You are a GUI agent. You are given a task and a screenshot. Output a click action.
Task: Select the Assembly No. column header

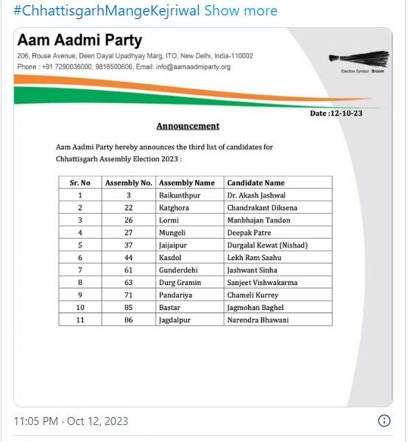click(x=129, y=183)
